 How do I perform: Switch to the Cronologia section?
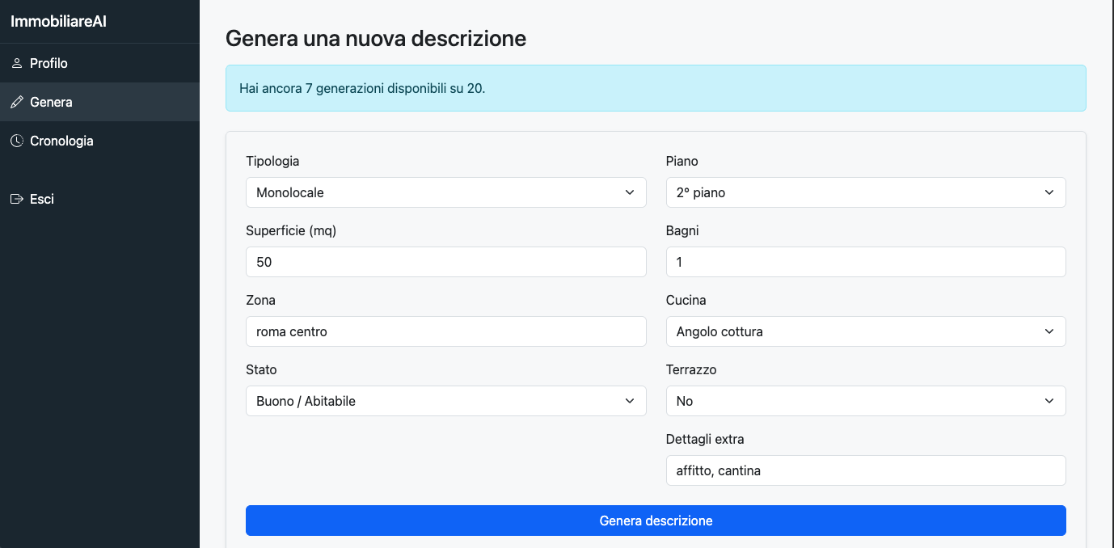(61, 141)
